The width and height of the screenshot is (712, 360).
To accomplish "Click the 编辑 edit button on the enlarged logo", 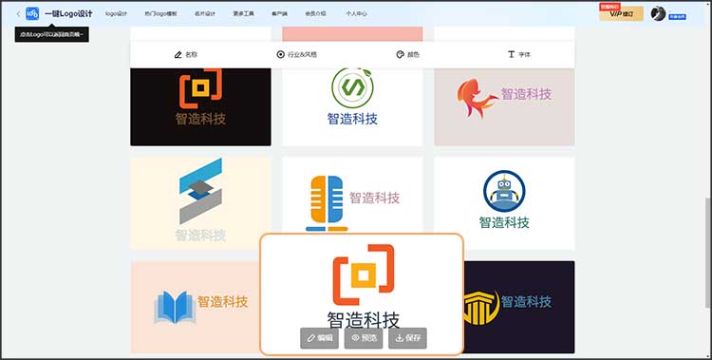I will [x=319, y=338].
